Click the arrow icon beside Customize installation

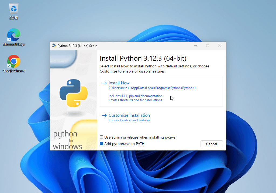104,115
